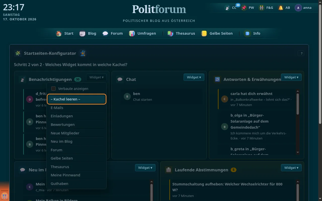Tick the 'Verbaute anzeigen' checkbox
The height and width of the screenshot is (201, 322).
[53, 89]
